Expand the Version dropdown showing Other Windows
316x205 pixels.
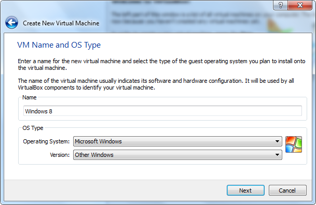pos(177,155)
